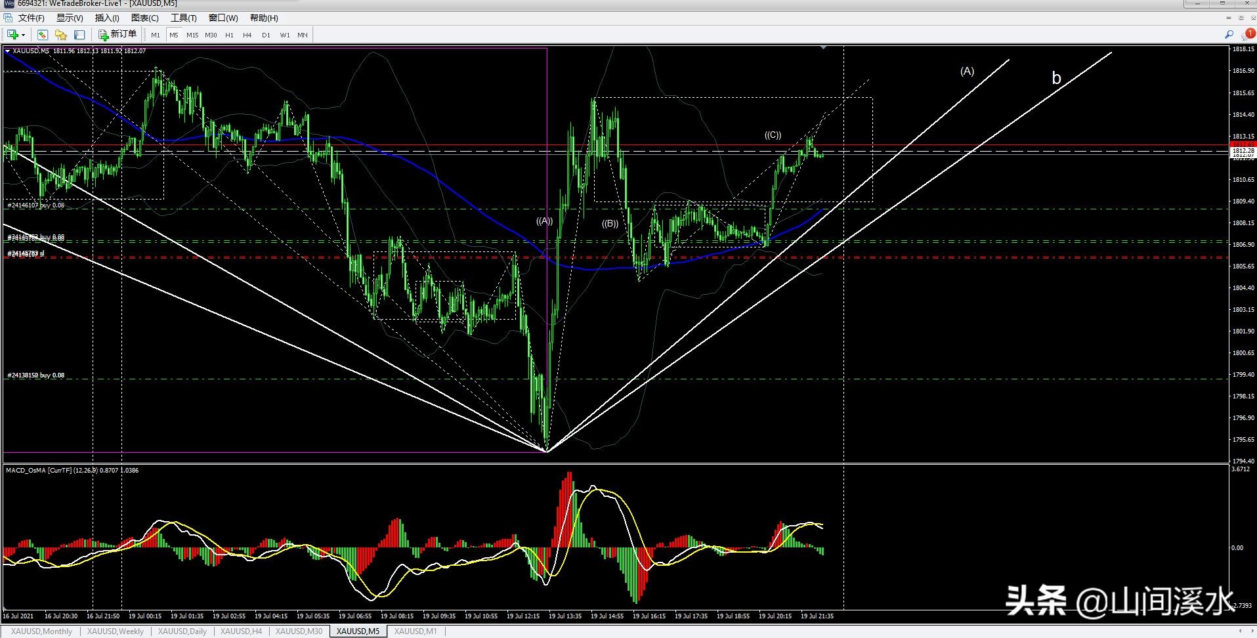This screenshot has width=1257, height=638.
Task: Click the 19 Jul 13:35 time axis label
Action: [x=565, y=616]
